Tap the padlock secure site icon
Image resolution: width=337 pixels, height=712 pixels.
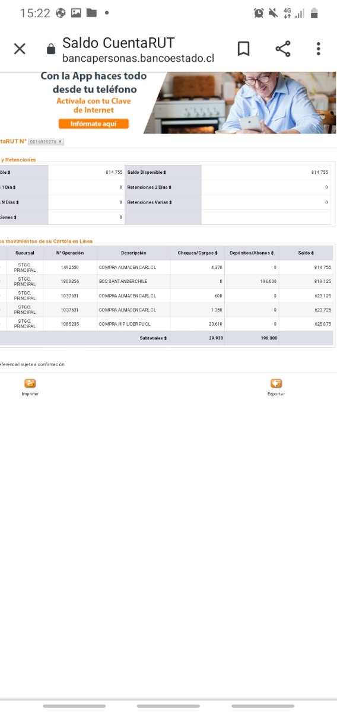[51, 49]
